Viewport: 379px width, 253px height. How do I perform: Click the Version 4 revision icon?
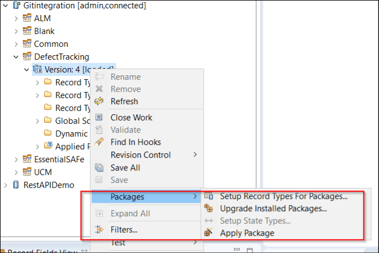click(x=37, y=69)
